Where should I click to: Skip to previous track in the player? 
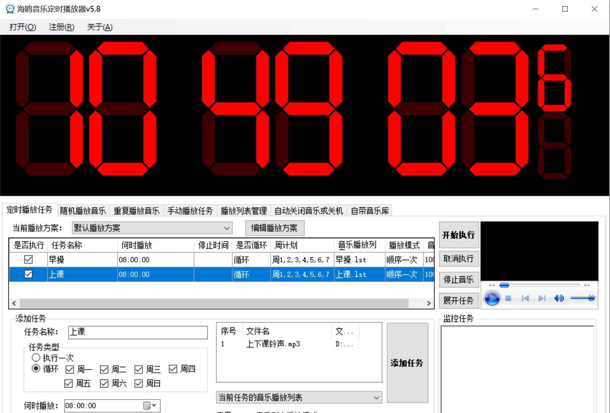click(x=526, y=298)
